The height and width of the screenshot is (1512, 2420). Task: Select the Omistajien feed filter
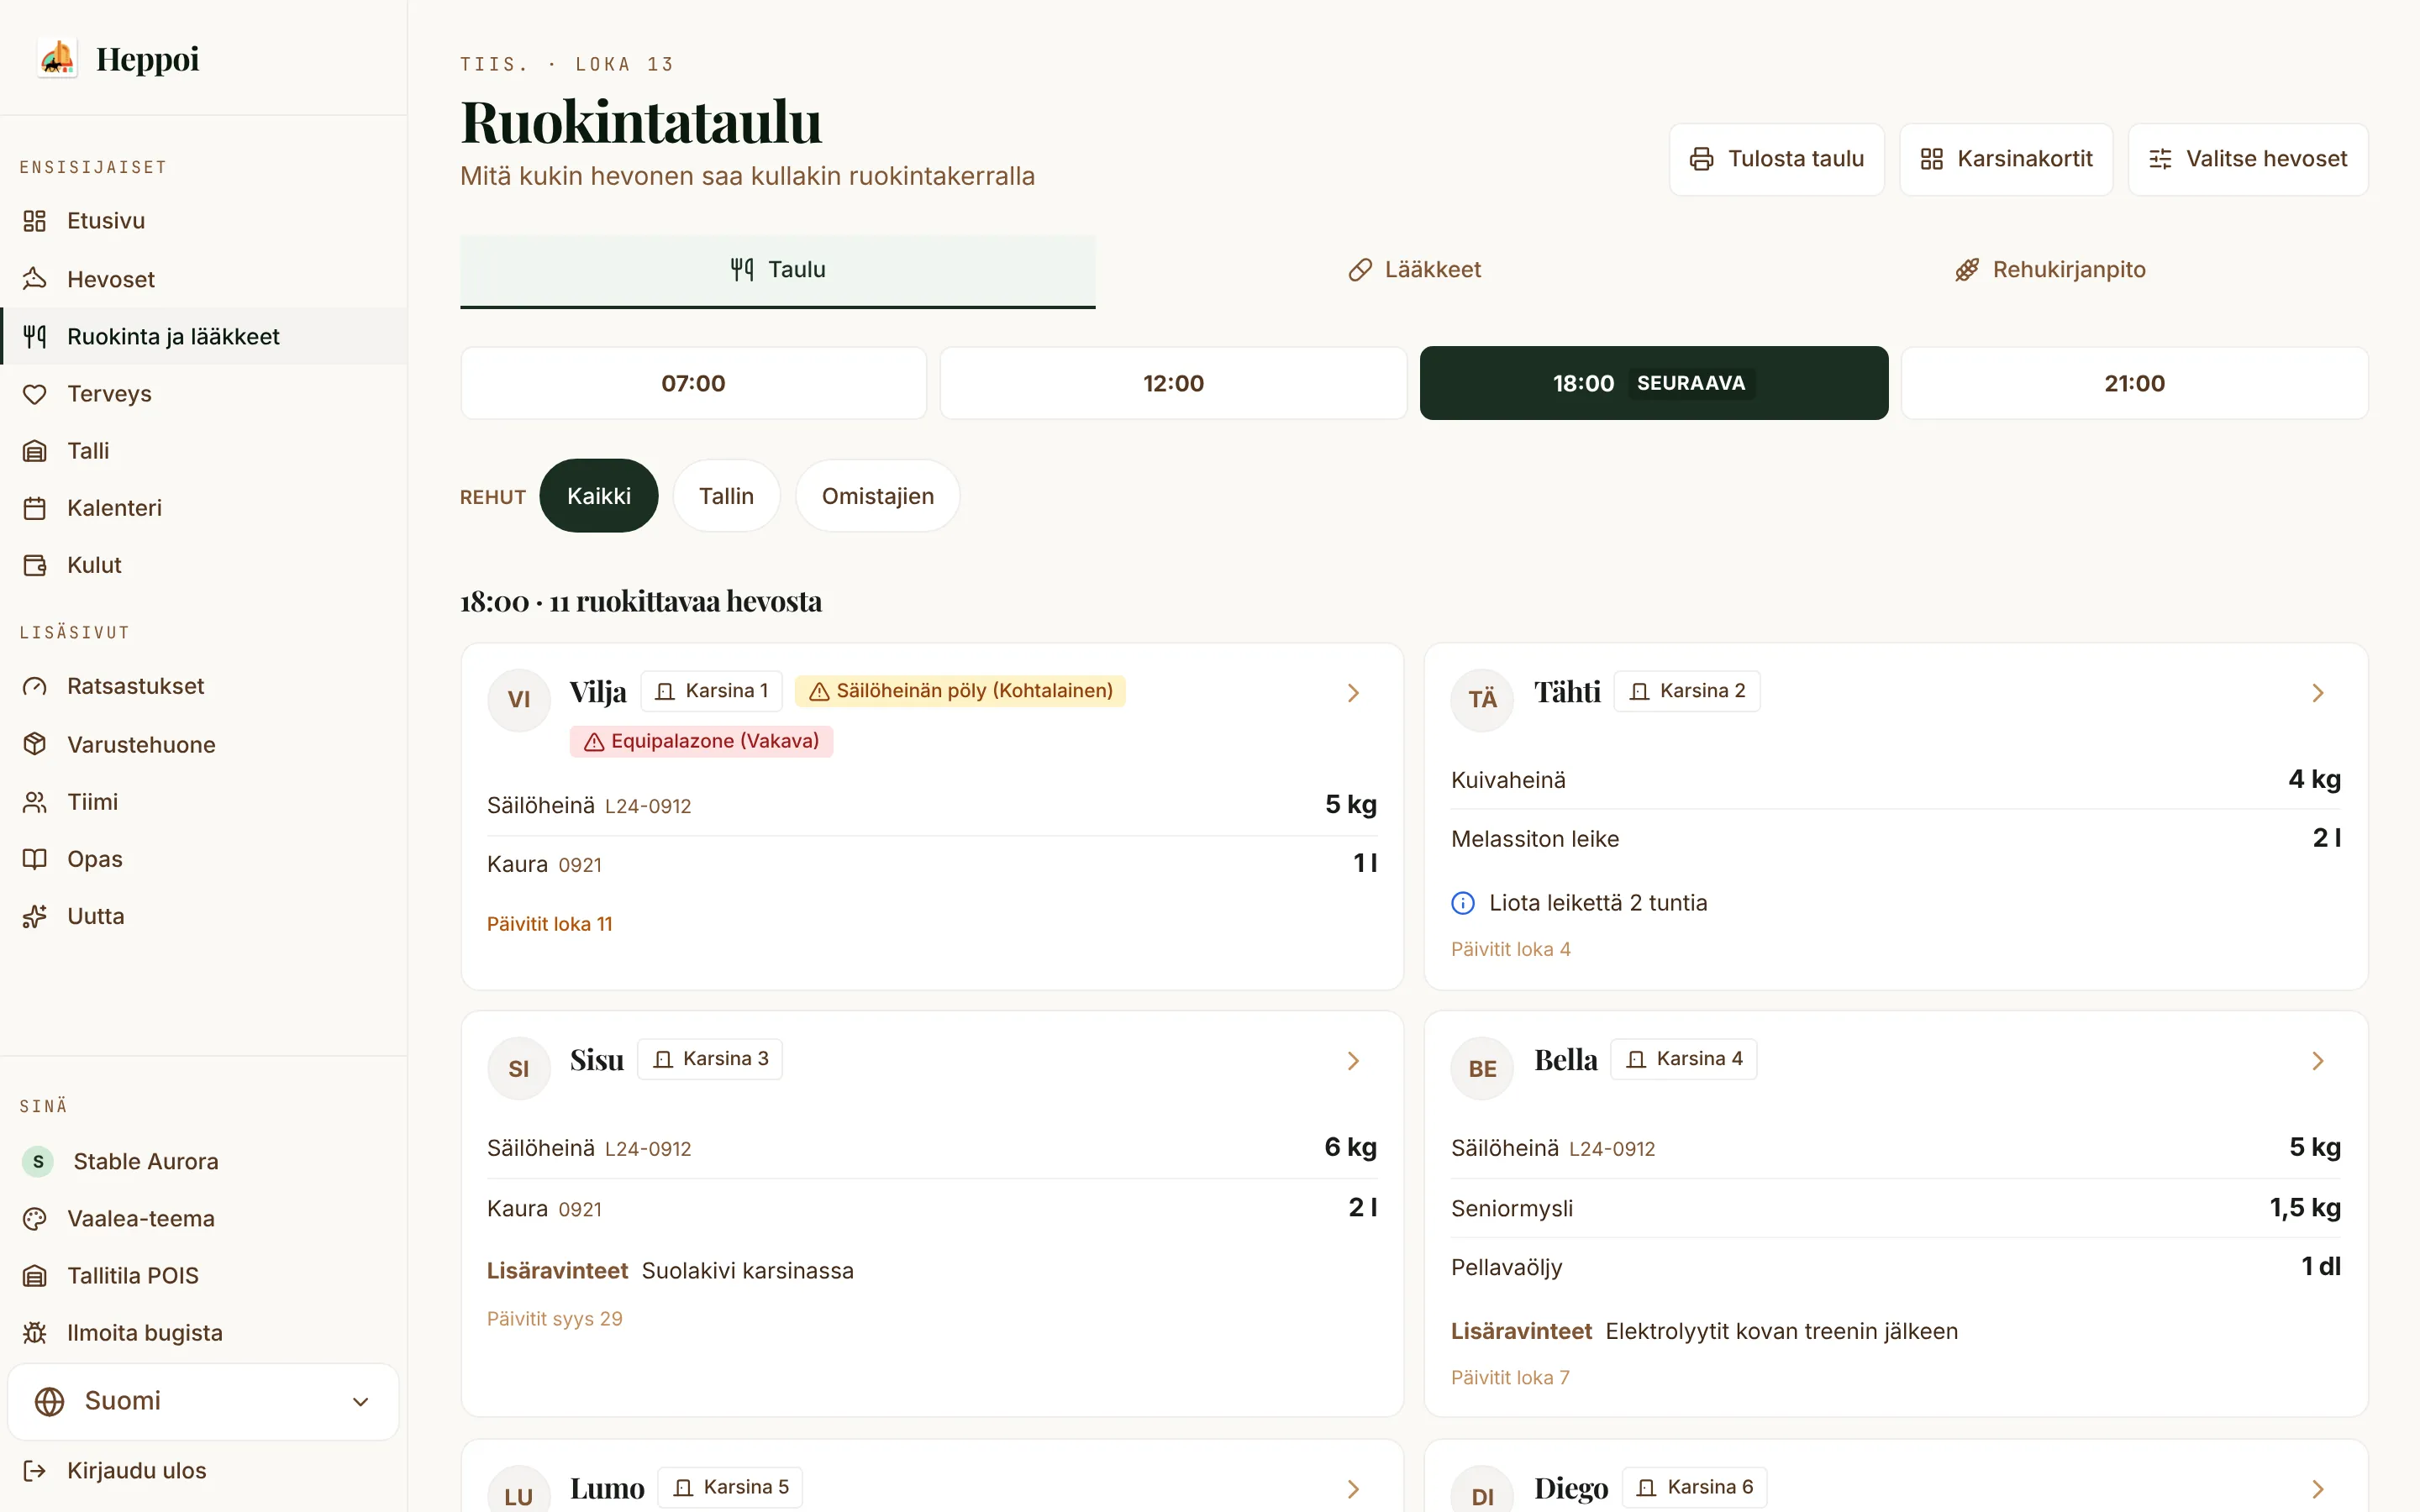pyautogui.click(x=877, y=496)
